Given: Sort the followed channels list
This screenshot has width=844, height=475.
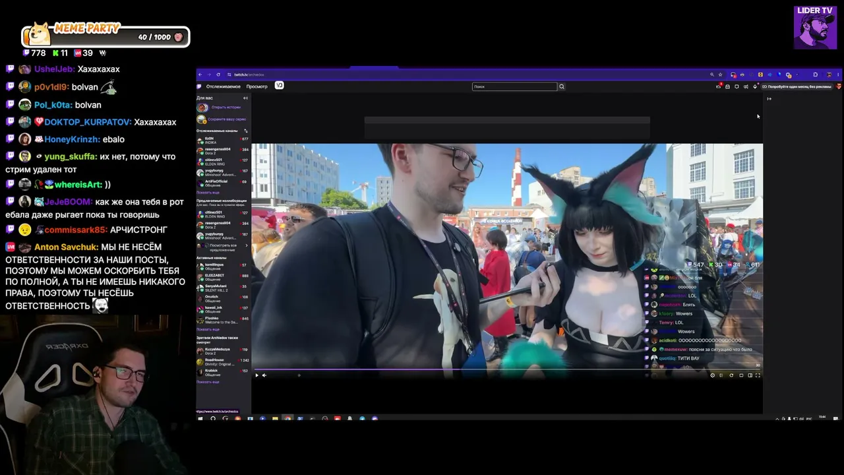Looking at the screenshot, I should pyautogui.click(x=246, y=131).
